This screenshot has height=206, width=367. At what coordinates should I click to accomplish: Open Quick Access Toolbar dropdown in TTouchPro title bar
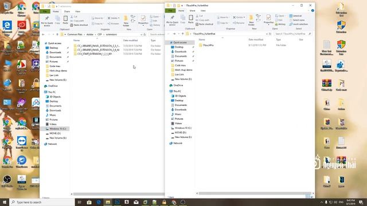click(x=182, y=5)
